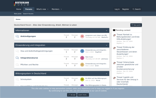Screen dimensions: 156x98
Task: Expand the What's new dropdown arrow
Action: click(48, 9)
